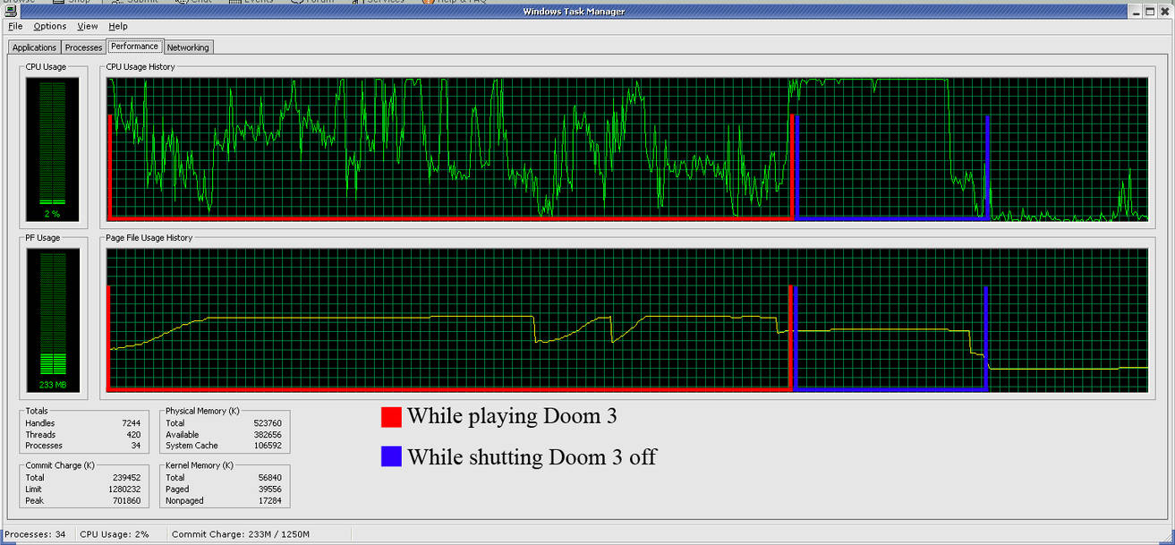Click the CPU Usage History label
The width and height of the screenshot is (1175, 545).
[x=140, y=66]
